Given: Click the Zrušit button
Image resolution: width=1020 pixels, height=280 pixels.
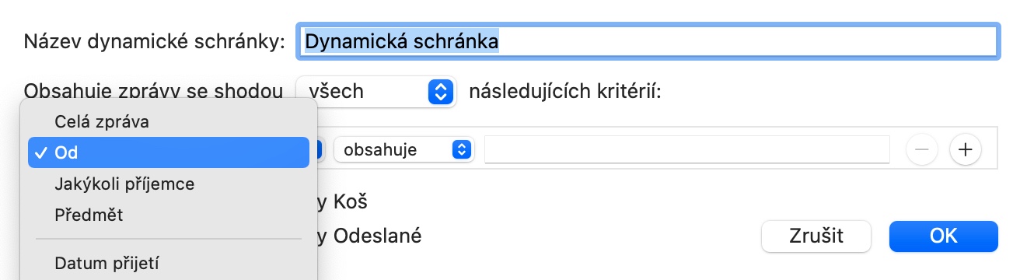Looking at the screenshot, I should click(816, 236).
